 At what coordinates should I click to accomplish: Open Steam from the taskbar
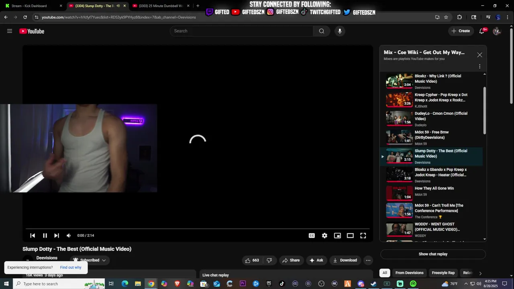tap(373, 284)
